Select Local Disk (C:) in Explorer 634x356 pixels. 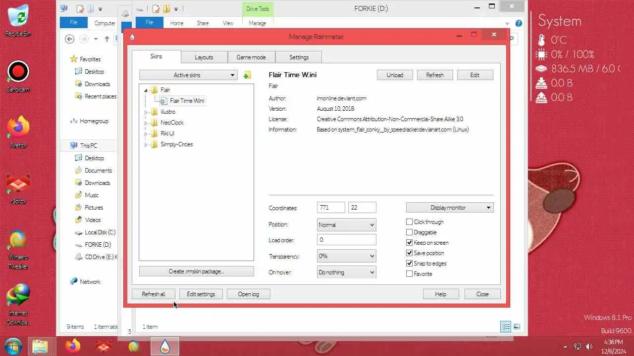(x=95, y=232)
